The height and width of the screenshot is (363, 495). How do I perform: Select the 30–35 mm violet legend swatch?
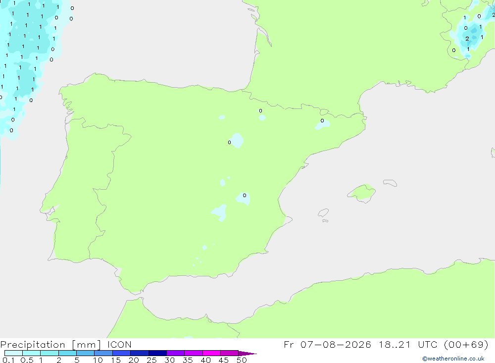coord(175,353)
